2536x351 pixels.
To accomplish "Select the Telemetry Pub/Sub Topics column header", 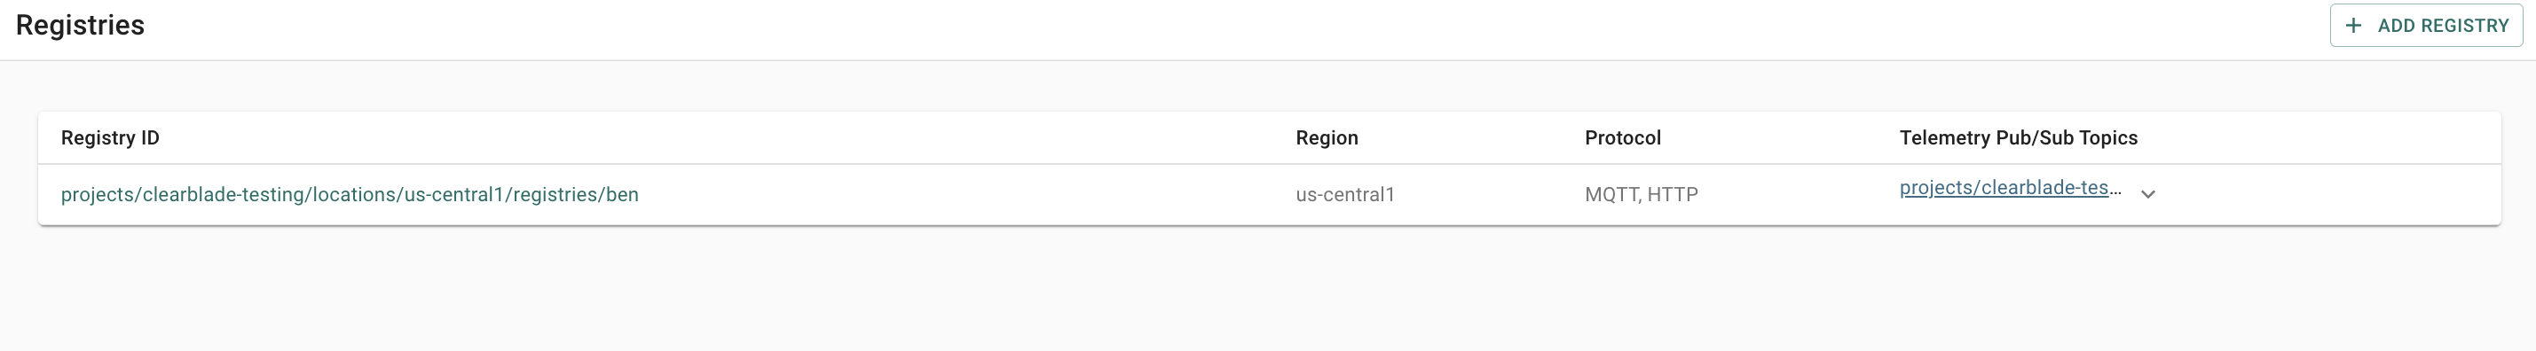I will coord(2018,137).
